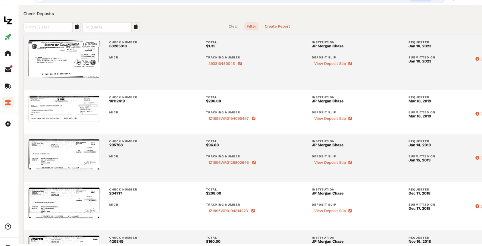Image resolution: width=482 pixels, height=246 pixels.
Task: Open mail inbox icon in sidebar
Action: click(8, 69)
